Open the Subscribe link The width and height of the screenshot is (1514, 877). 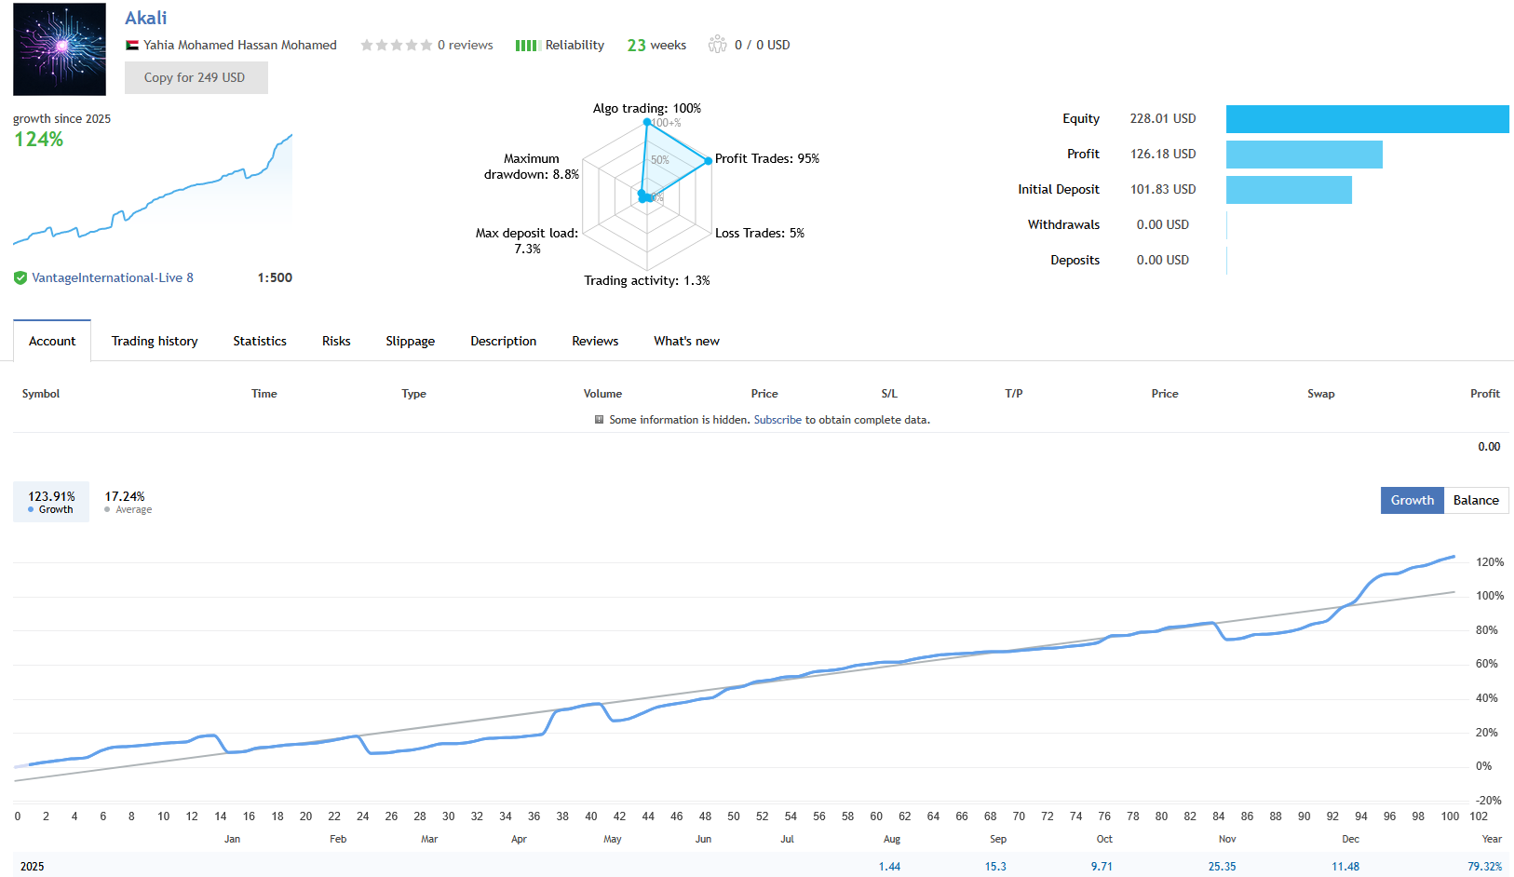point(777,420)
